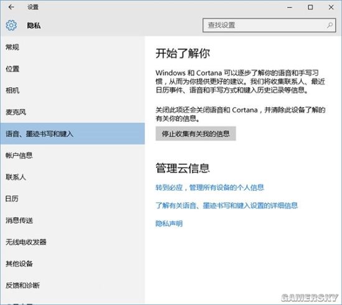This screenshot has width=342, height=305.
Task: Open the 常规 privacy category
Action: pyautogui.click(x=72, y=47)
